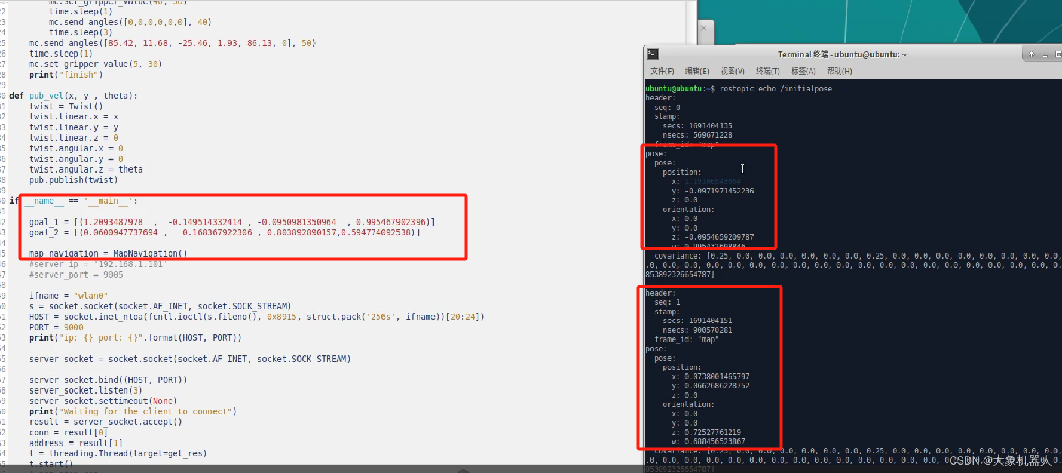Click the 'Waiting for the client to connect' print line

(x=133, y=411)
